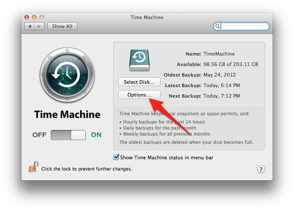Click the magnifying glass in search box
This screenshot has width=294, height=210.
[x=217, y=26]
